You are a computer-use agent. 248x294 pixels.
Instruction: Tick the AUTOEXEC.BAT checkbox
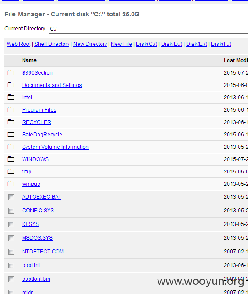pos(11,197)
